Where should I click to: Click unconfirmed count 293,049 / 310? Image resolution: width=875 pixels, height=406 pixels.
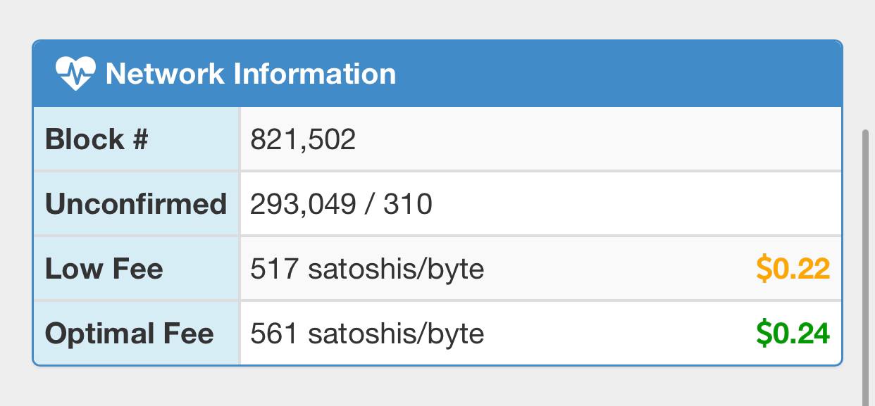point(341,204)
